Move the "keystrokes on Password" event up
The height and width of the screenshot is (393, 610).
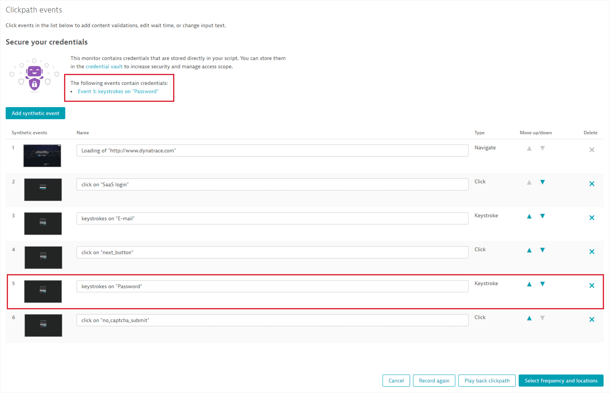(x=529, y=284)
